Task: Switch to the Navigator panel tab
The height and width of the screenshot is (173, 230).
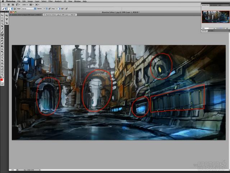Action: pyautogui.click(x=205, y=5)
